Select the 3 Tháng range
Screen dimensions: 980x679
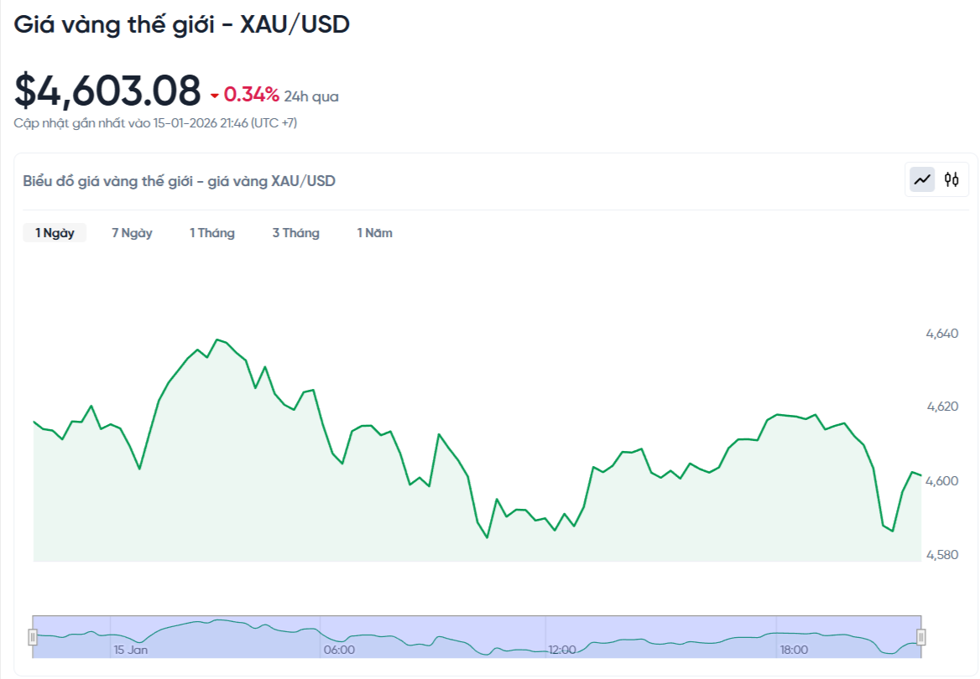tap(295, 232)
